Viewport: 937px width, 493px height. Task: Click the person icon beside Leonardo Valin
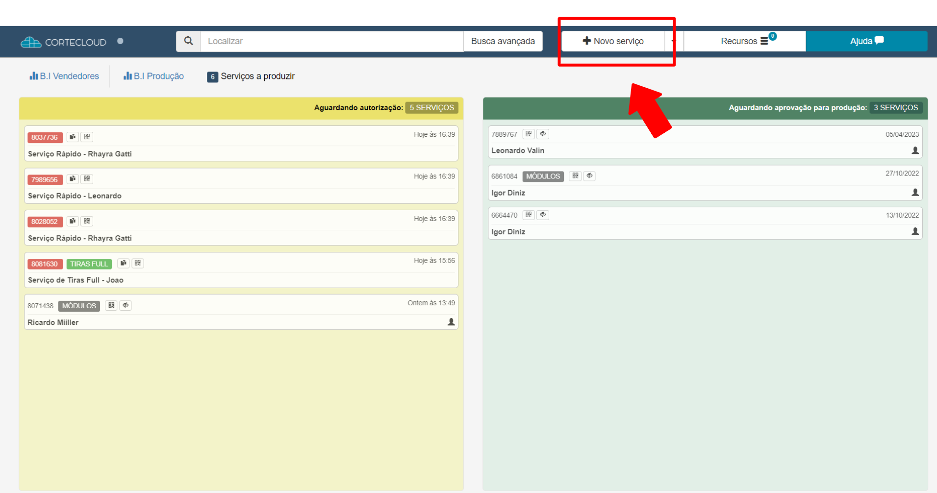[x=915, y=150]
